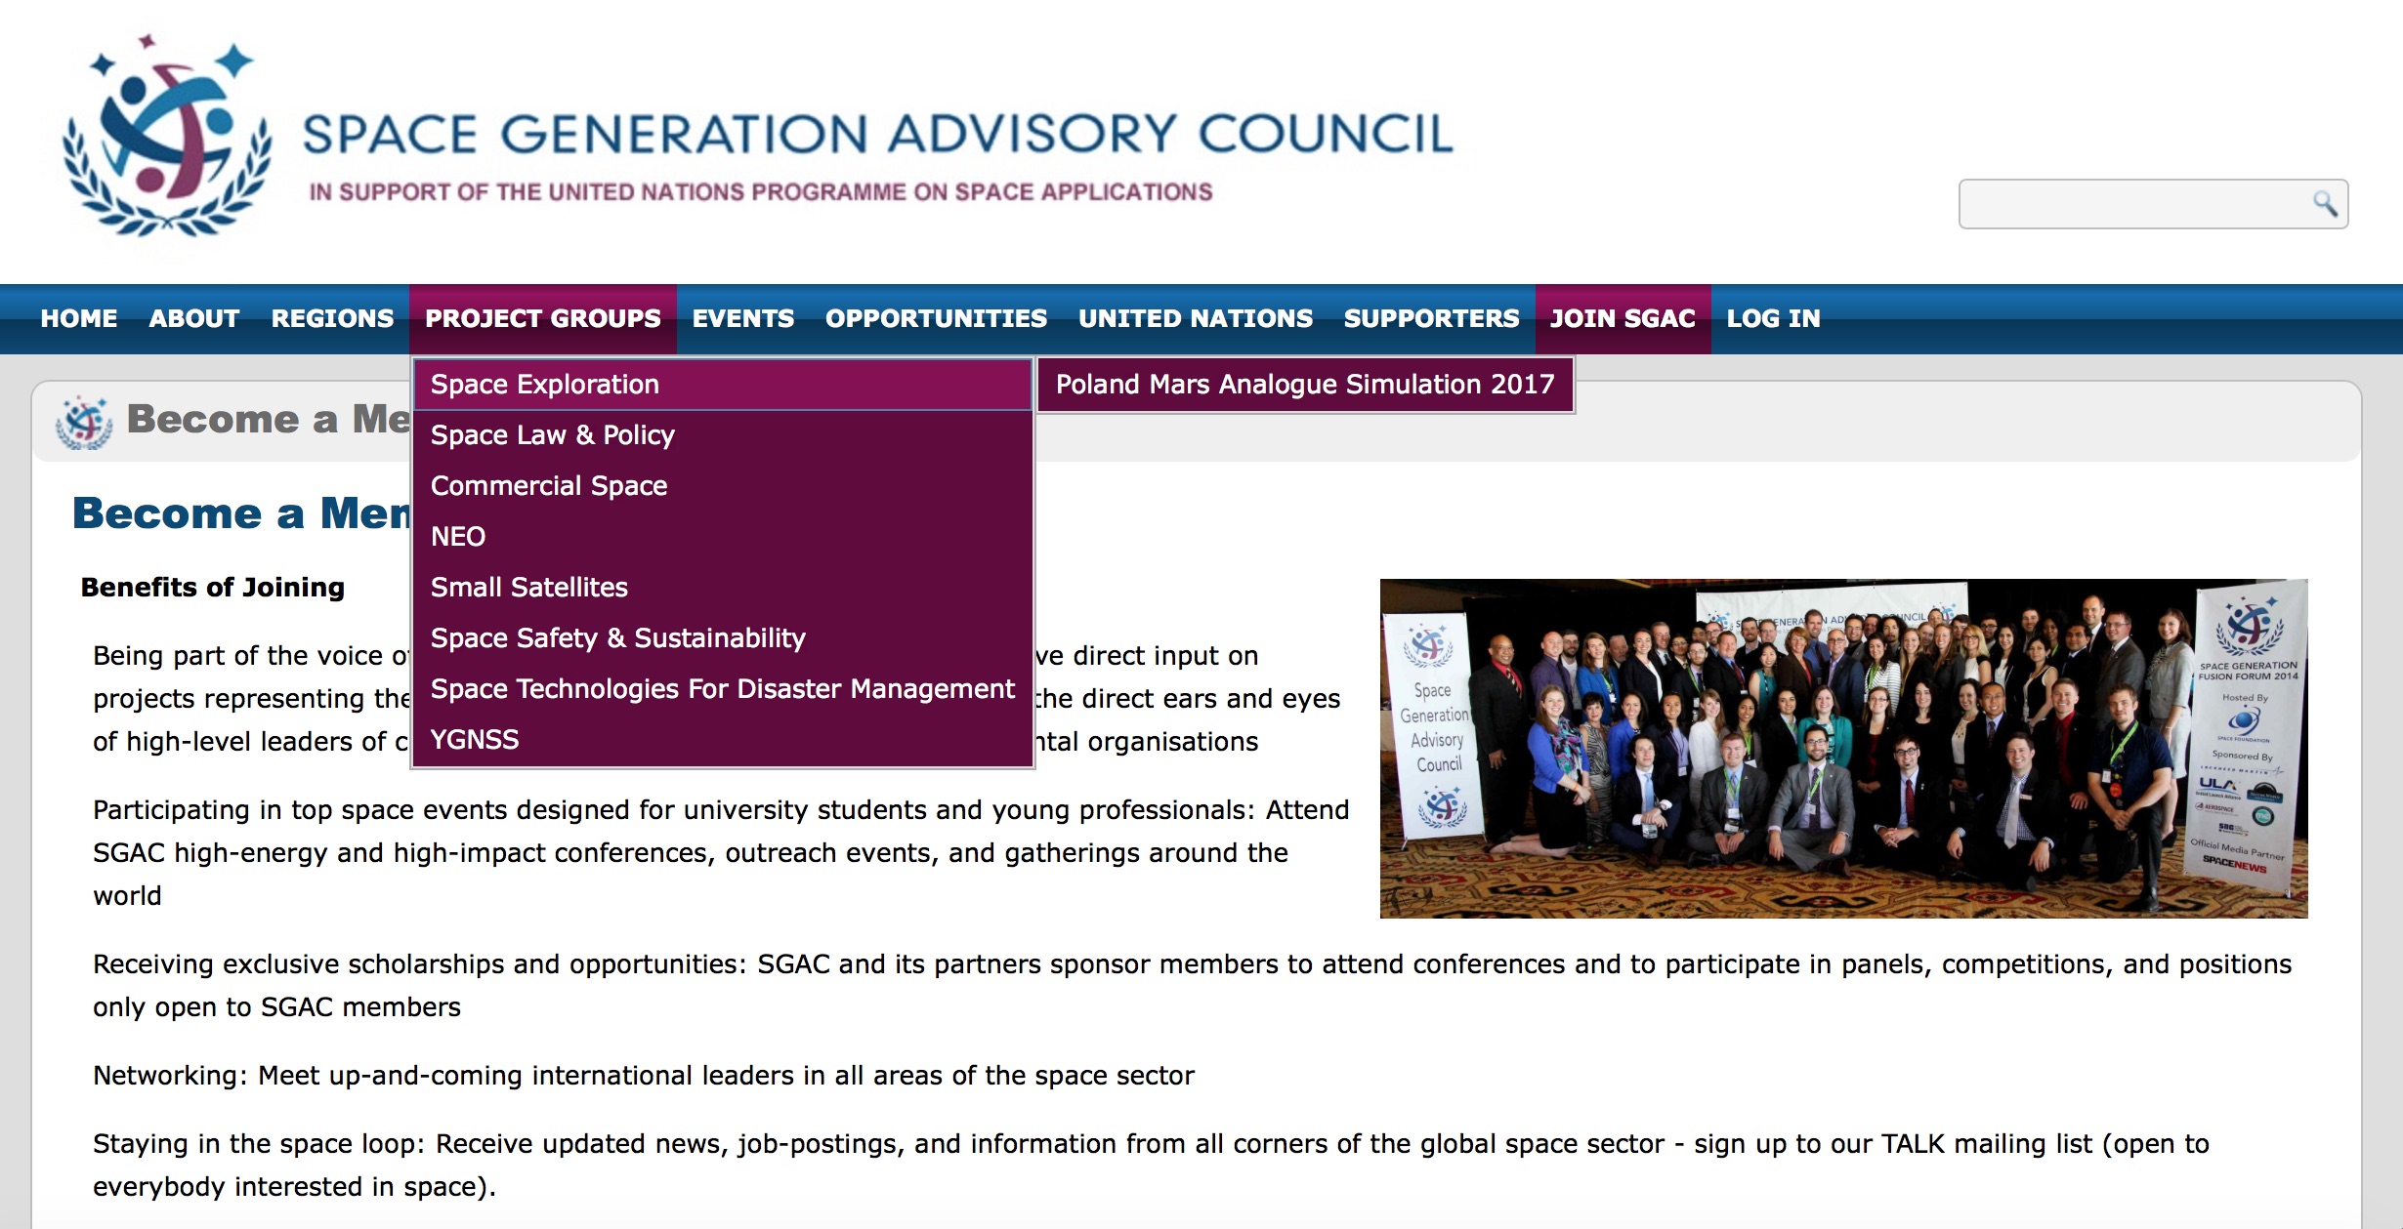Click the group photo thumbnail
Screen dimensions: 2403x1229
[1843, 749]
